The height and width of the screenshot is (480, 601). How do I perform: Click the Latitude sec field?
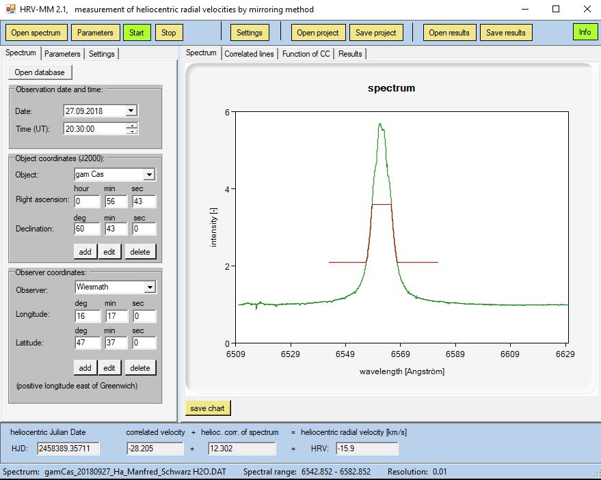144,343
